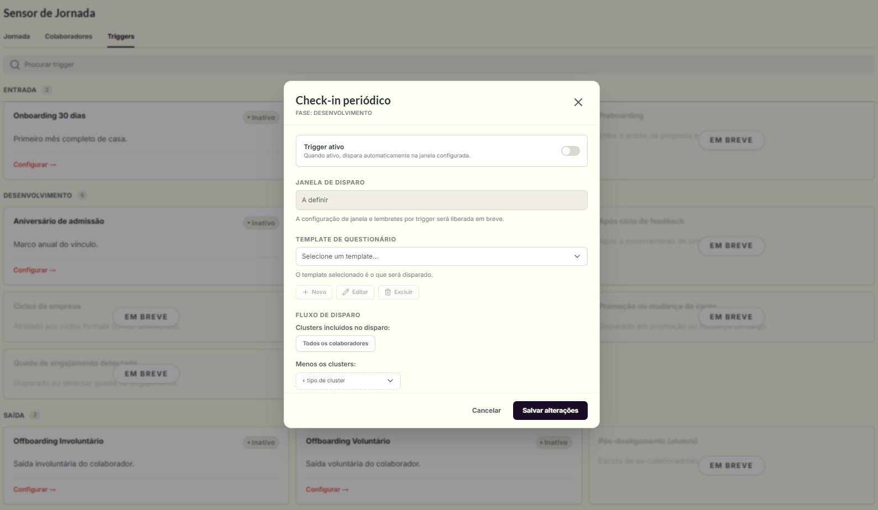Click the ENTRADA section heading
The height and width of the screenshot is (510, 878).
[x=20, y=90]
